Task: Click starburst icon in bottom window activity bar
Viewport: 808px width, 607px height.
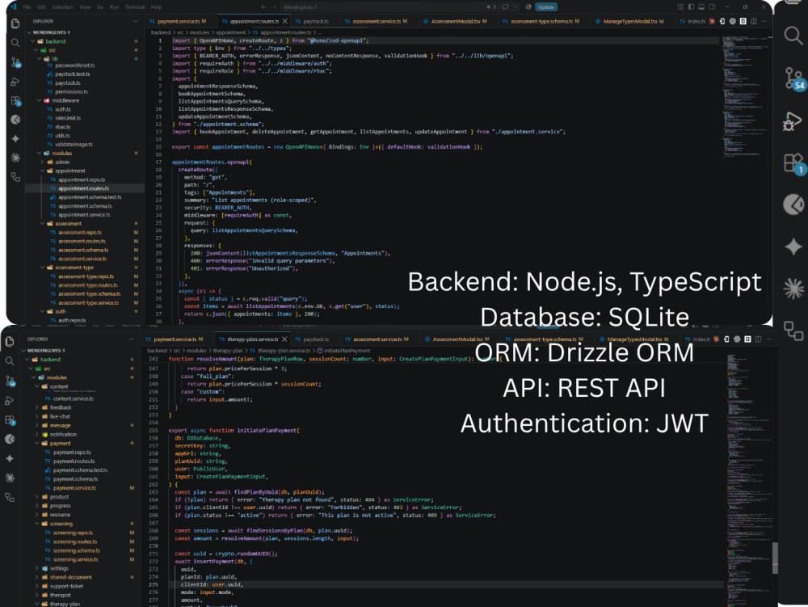Action: pyautogui.click(x=10, y=478)
